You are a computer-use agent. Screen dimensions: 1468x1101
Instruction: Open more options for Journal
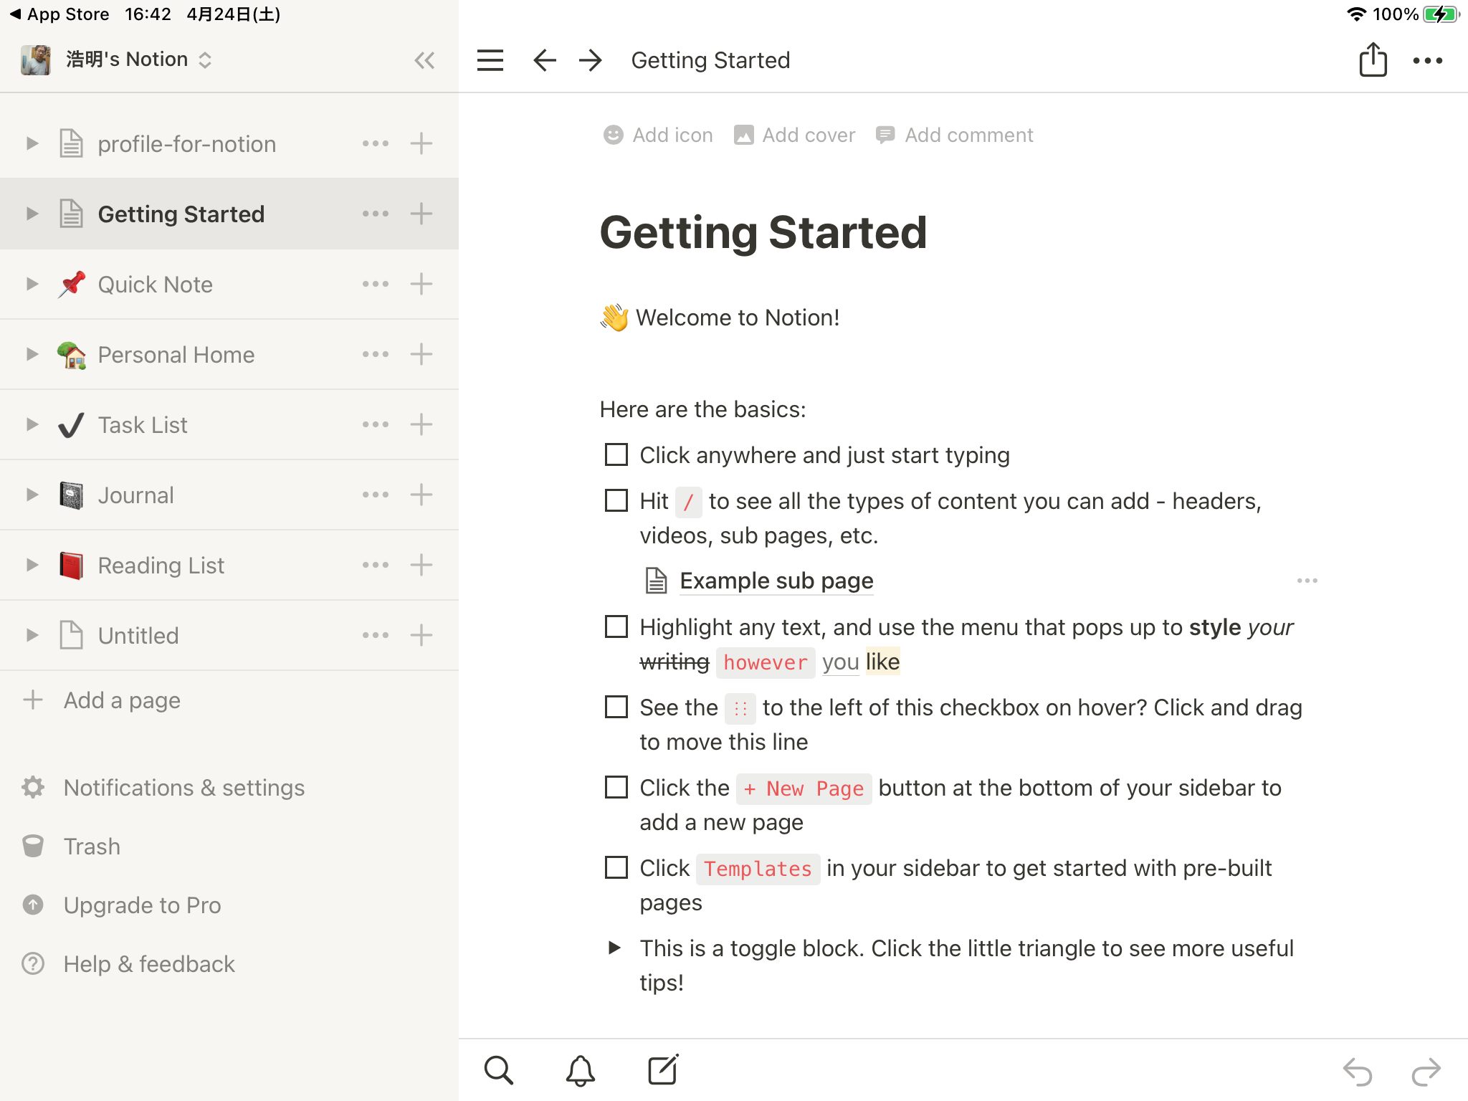[376, 495]
